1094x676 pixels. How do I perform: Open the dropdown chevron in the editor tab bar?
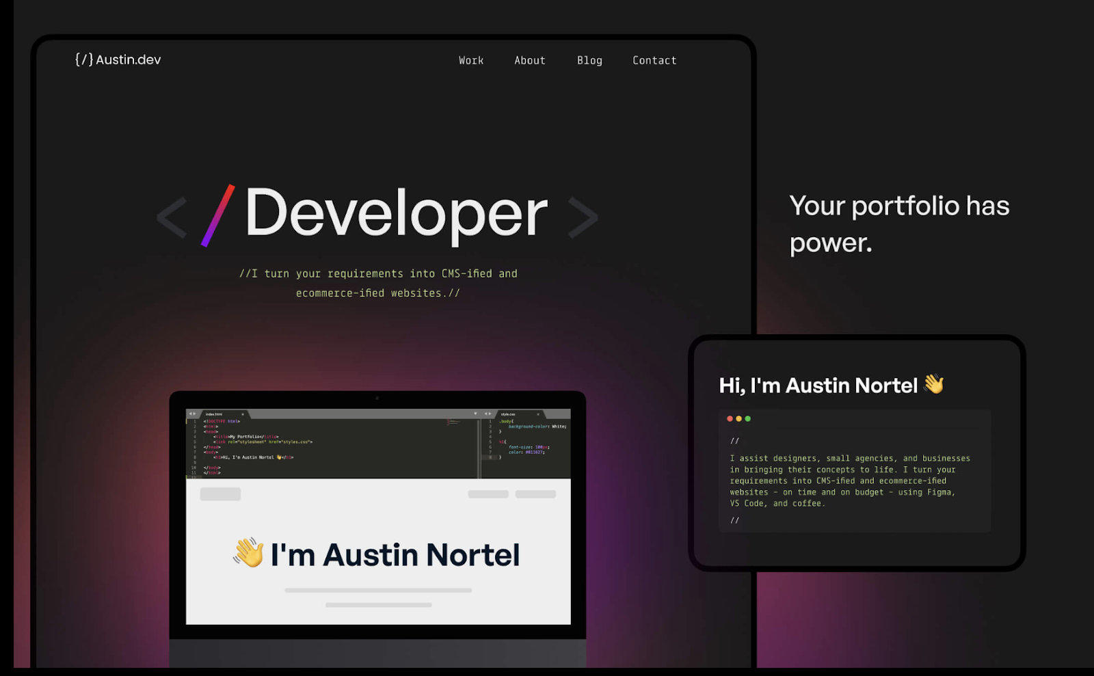pos(475,414)
